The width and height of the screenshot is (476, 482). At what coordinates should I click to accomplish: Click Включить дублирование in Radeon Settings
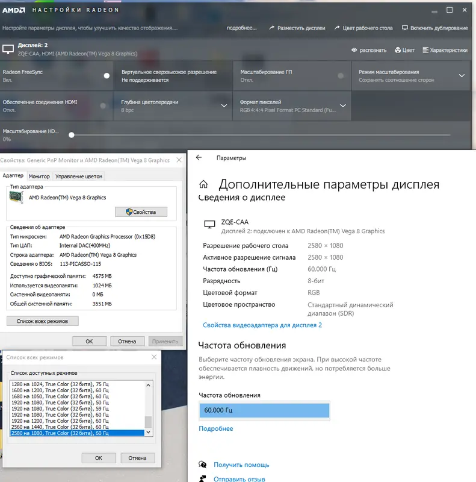pos(435,28)
